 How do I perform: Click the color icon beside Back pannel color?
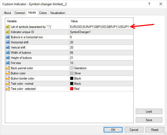[x=8, y=68]
